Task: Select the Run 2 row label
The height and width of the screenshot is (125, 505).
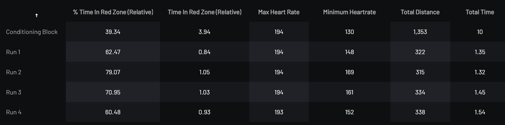Action: (x=14, y=72)
